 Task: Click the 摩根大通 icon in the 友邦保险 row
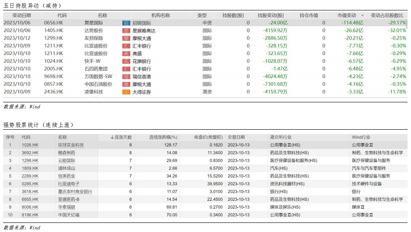coord(126,39)
